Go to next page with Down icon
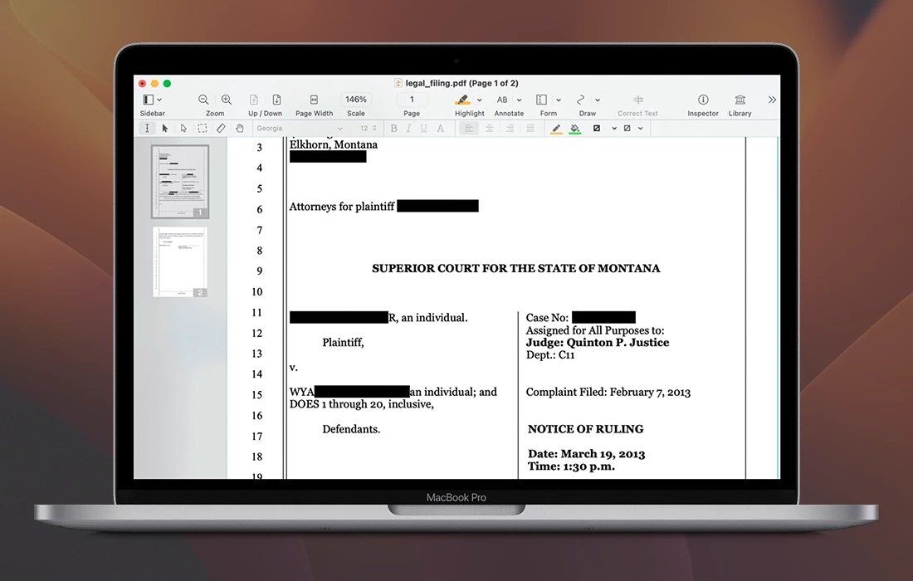 tap(276, 100)
